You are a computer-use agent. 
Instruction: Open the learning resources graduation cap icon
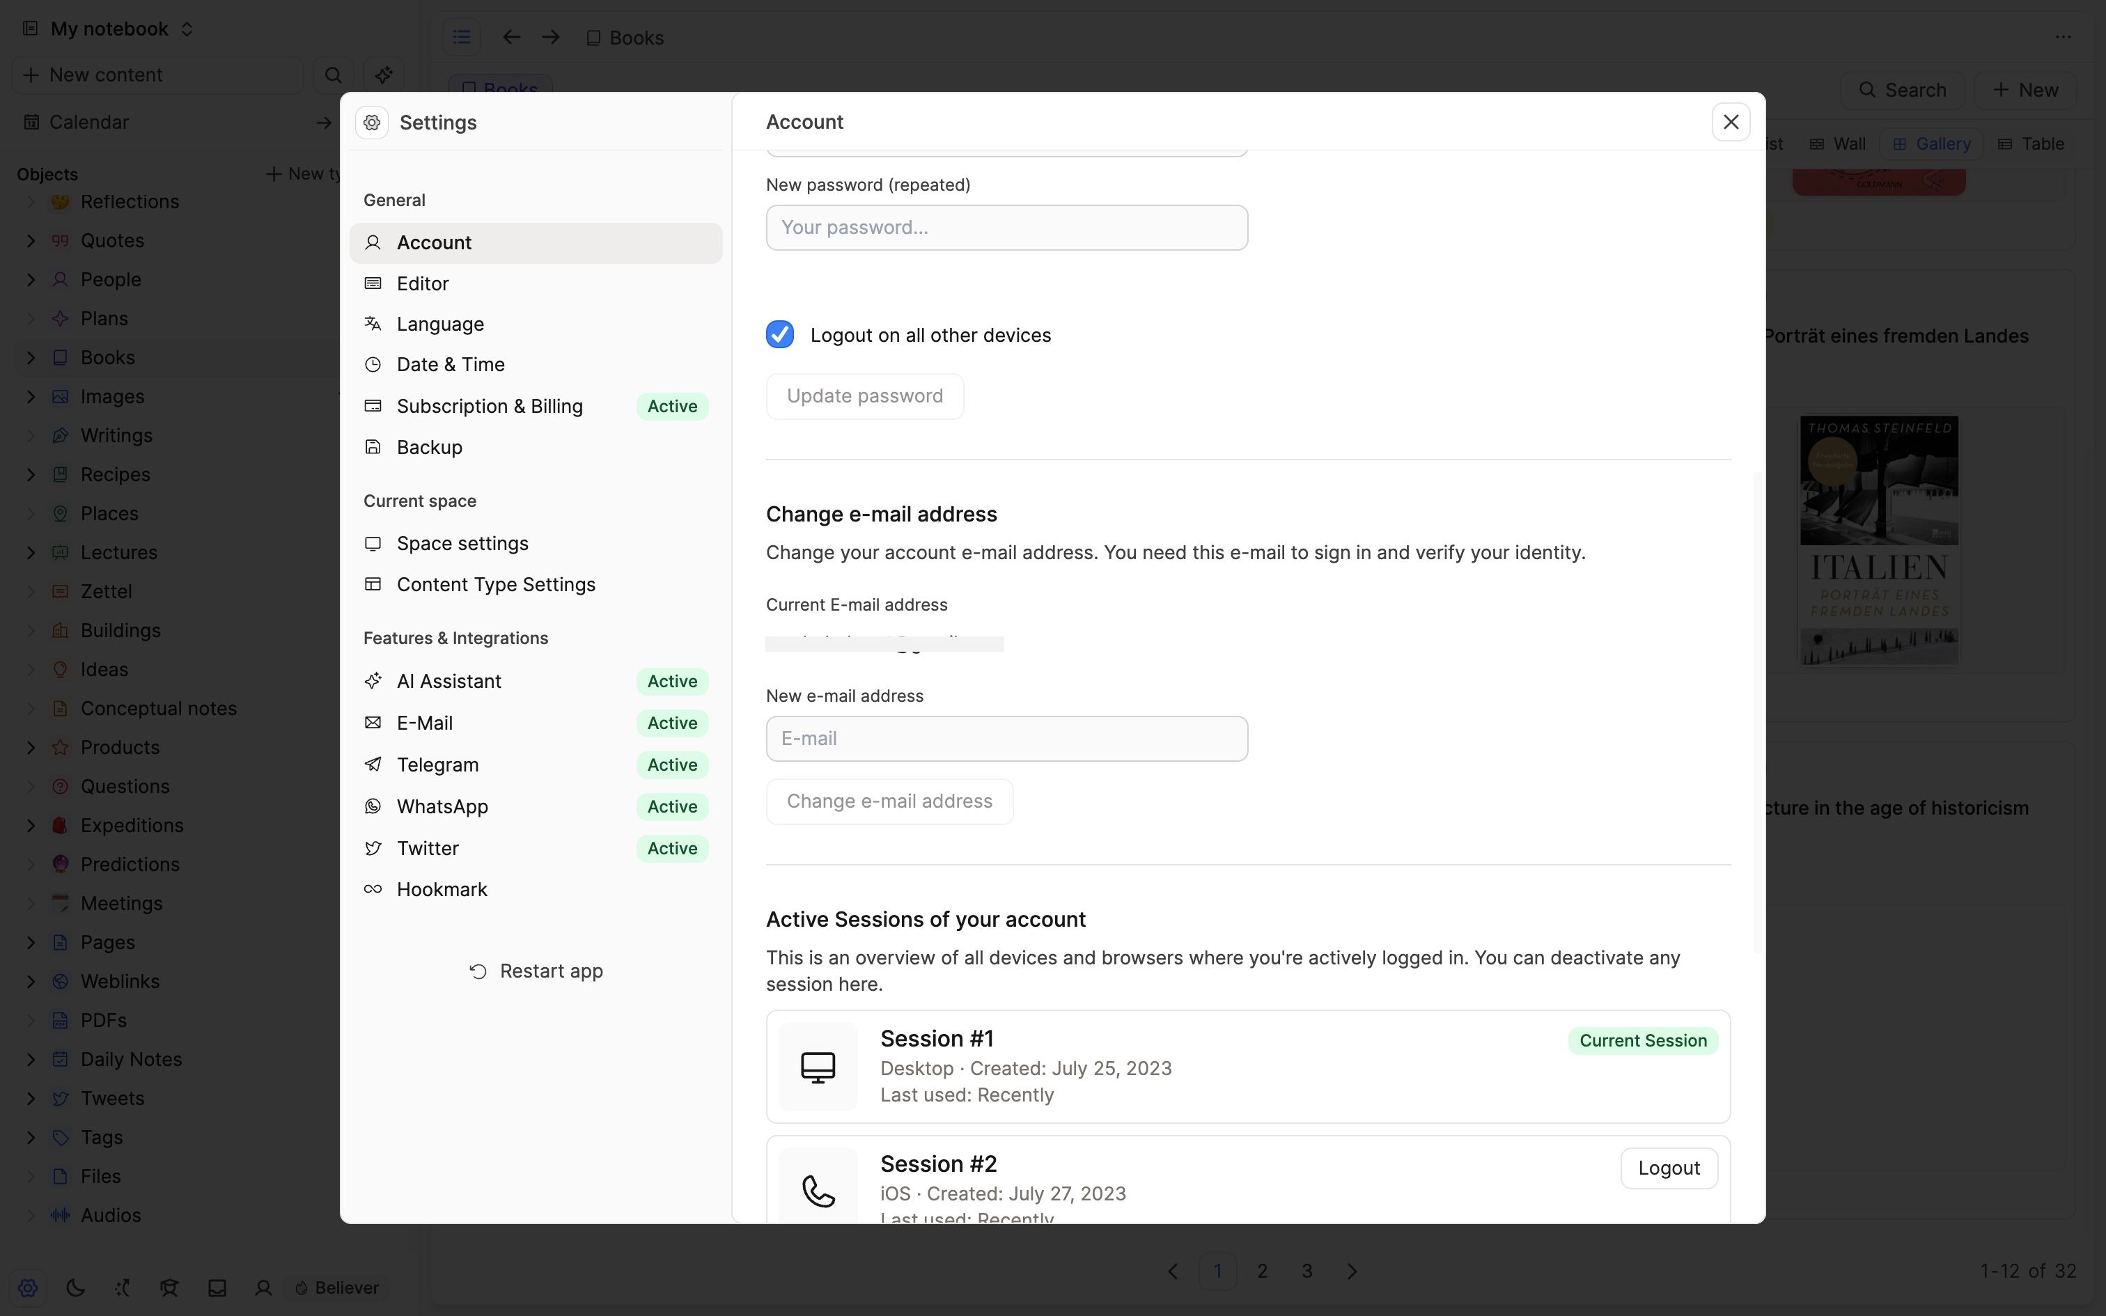(169, 1287)
